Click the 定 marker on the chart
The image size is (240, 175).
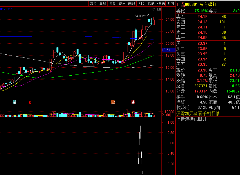point(113,102)
